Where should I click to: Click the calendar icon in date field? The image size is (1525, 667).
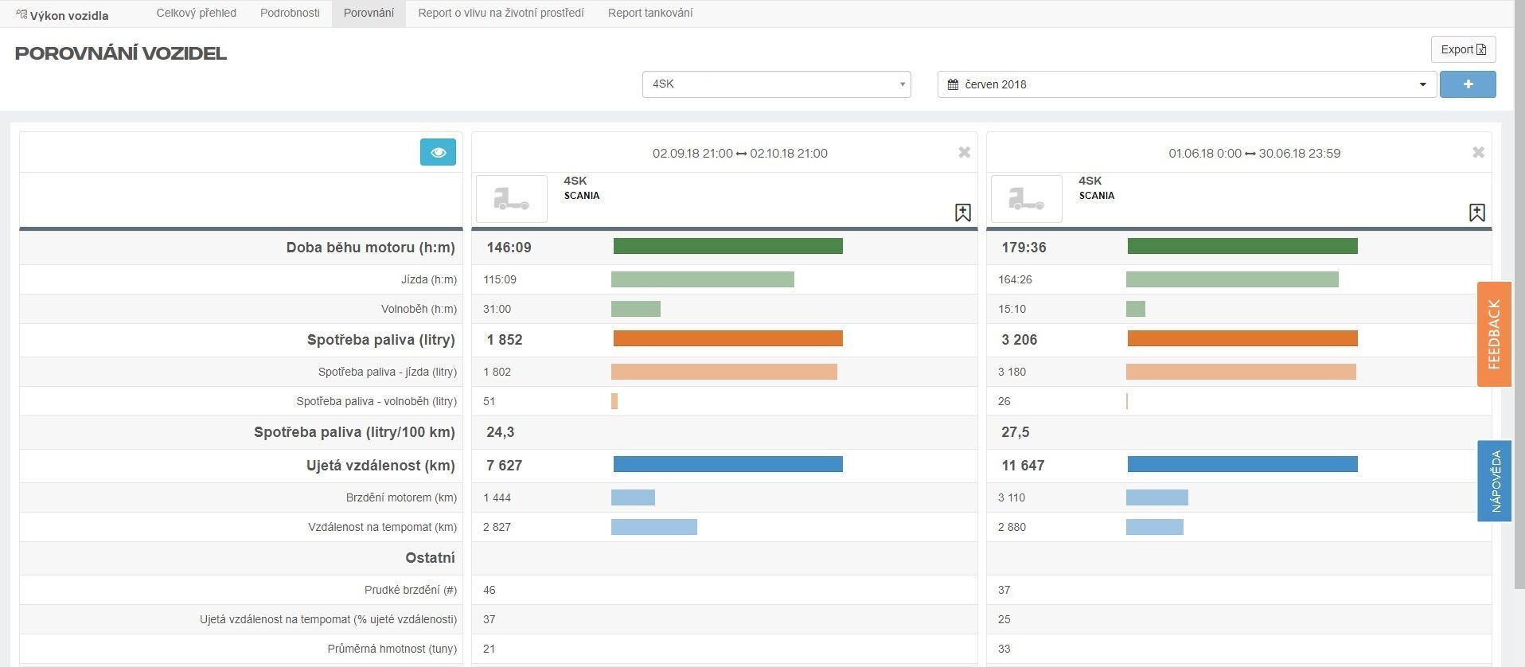click(953, 84)
